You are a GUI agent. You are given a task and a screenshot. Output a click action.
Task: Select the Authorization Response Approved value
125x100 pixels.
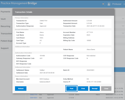[43, 26]
